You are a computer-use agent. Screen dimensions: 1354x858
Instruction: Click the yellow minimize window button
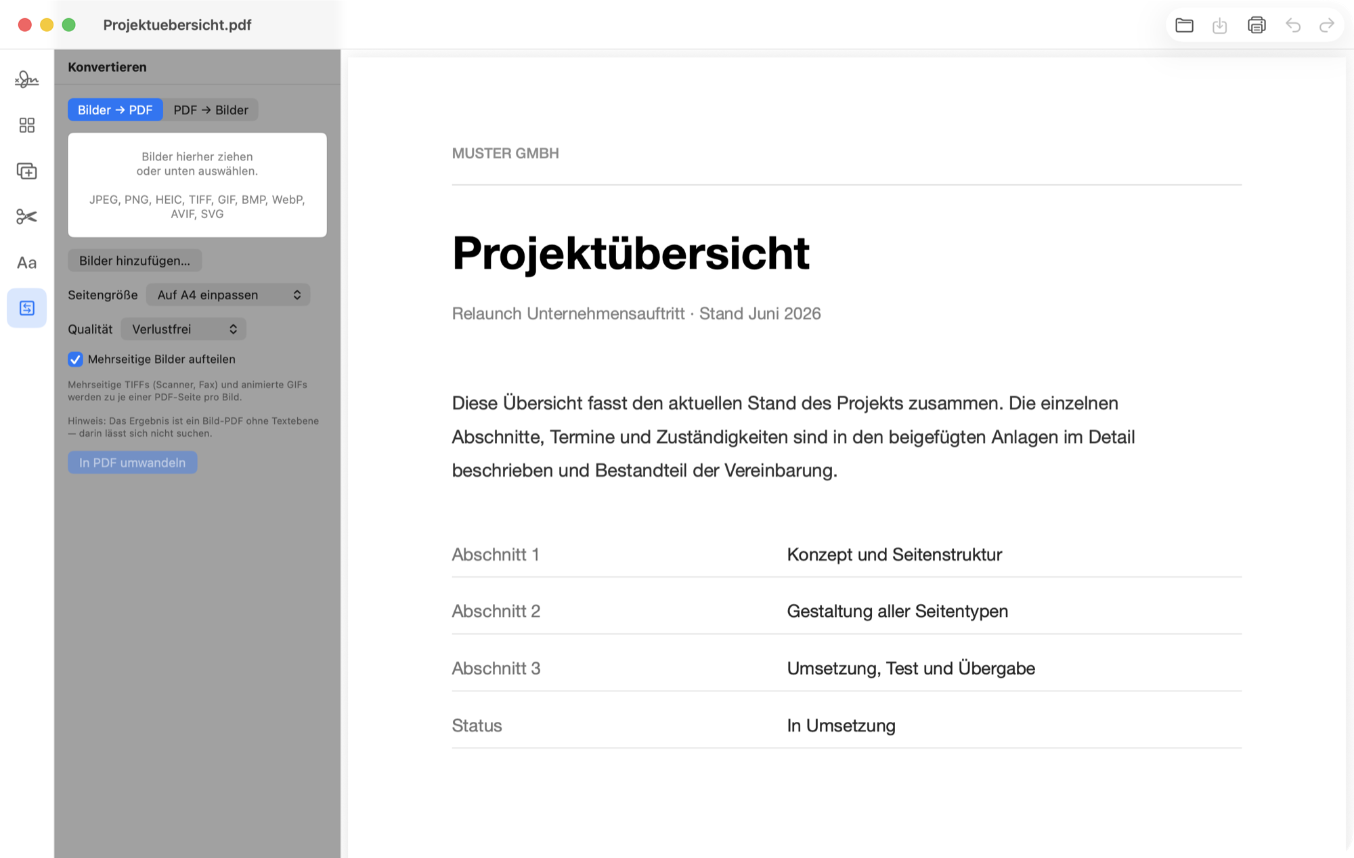tap(47, 25)
